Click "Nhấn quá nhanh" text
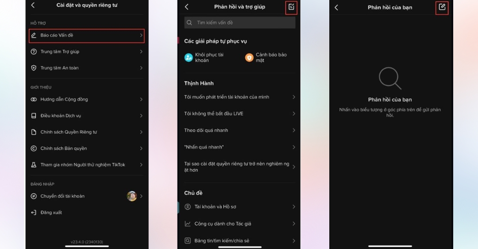Viewport: 478px width, 249px height. [204, 147]
